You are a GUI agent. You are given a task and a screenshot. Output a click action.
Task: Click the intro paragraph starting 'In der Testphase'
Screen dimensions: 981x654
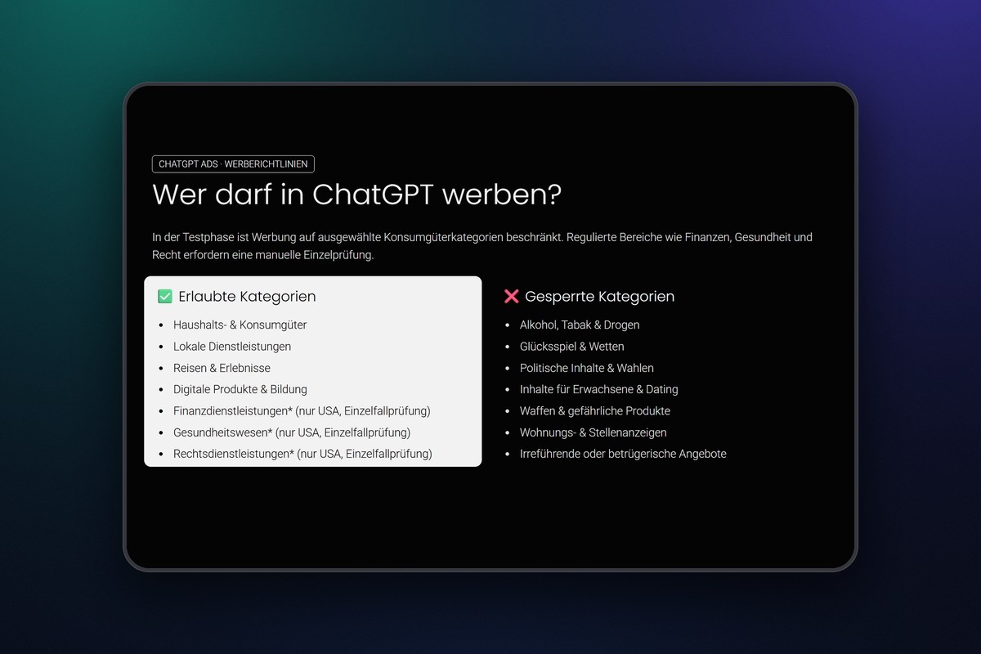coord(482,246)
